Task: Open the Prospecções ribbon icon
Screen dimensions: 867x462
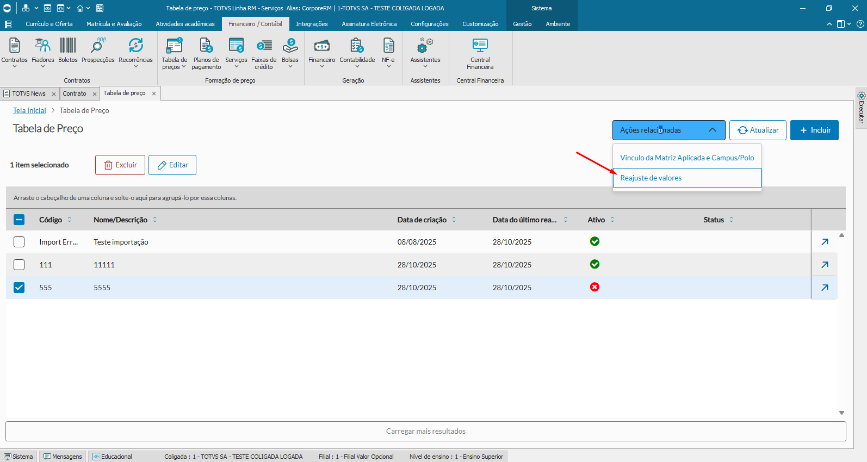Action: [x=98, y=46]
